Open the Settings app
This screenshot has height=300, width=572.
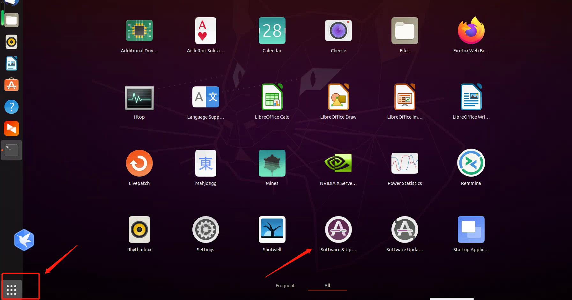(x=206, y=230)
